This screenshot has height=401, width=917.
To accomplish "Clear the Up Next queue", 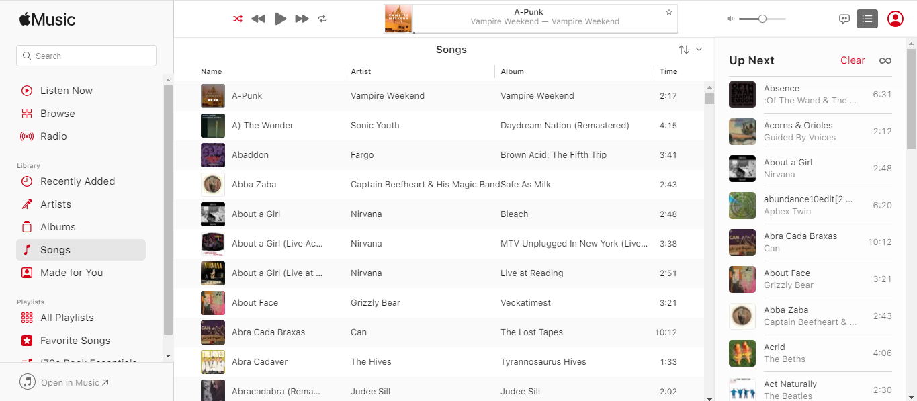I will click(853, 60).
